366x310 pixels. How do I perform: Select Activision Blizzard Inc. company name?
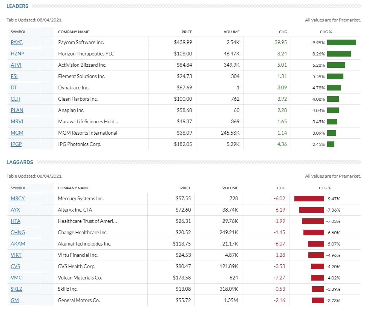[82, 65]
